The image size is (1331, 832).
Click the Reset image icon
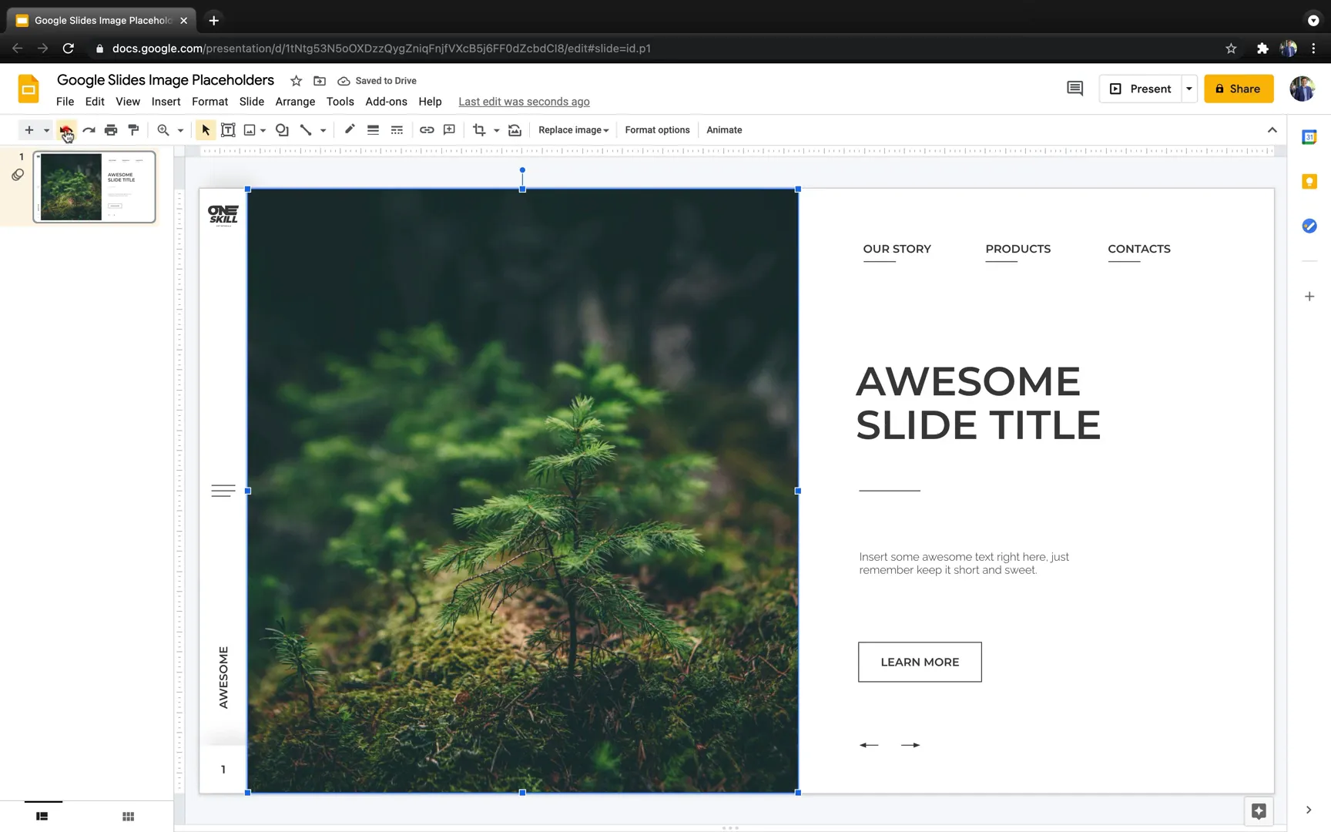tap(515, 130)
